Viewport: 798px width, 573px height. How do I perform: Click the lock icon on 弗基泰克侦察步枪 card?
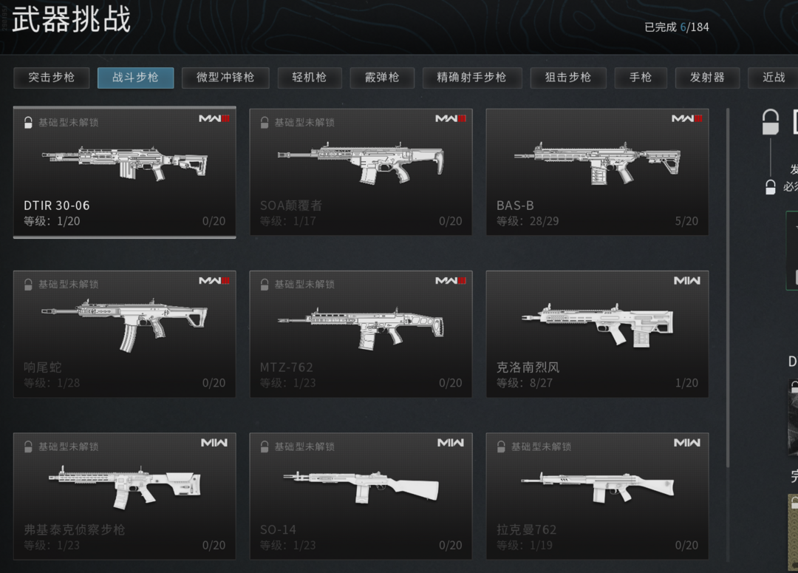(x=28, y=447)
